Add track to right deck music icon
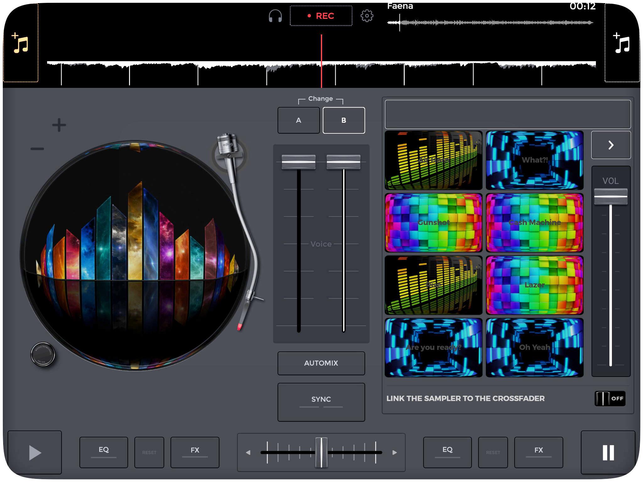Image resolution: width=643 pixels, height=482 pixels. point(622,43)
